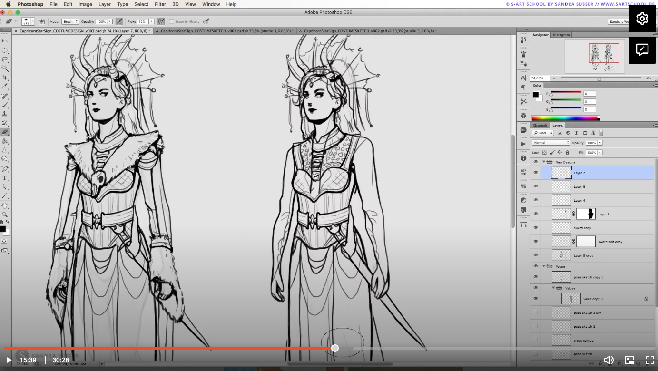Select the Line tool
The width and height of the screenshot is (658, 371).
click(5, 196)
